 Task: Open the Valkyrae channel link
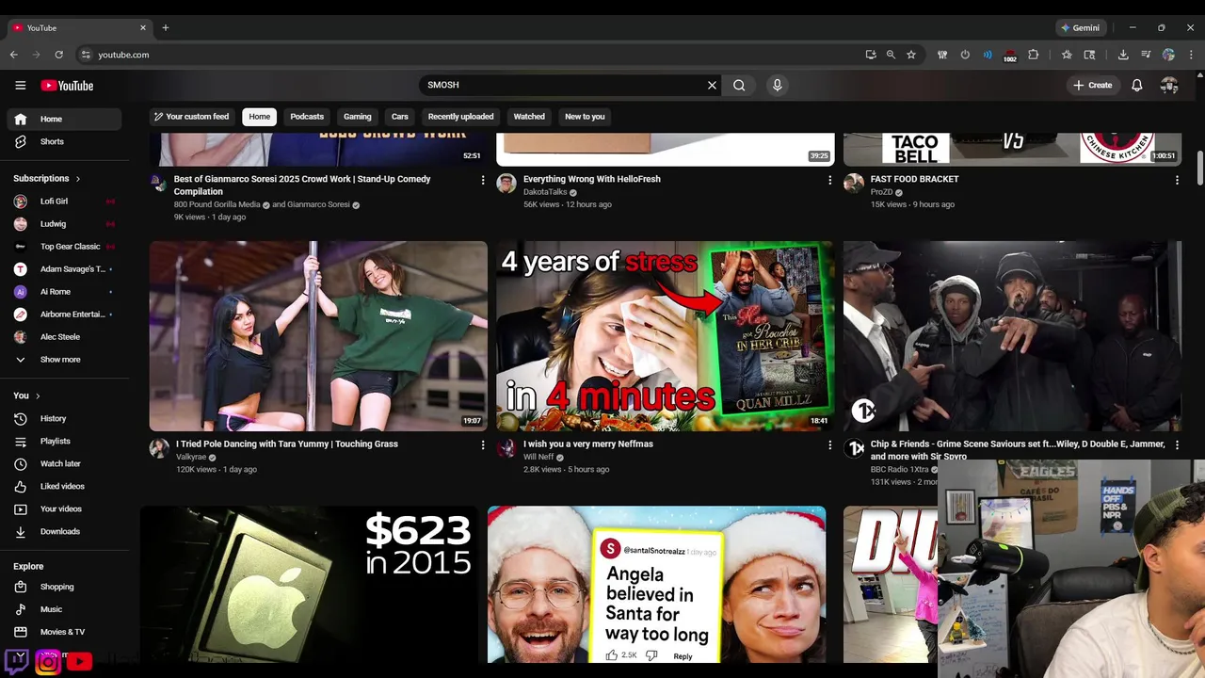pos(191,458)
